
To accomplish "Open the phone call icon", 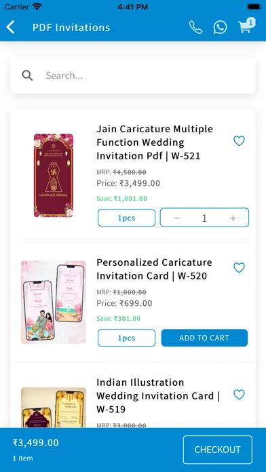I will (196, 27).
